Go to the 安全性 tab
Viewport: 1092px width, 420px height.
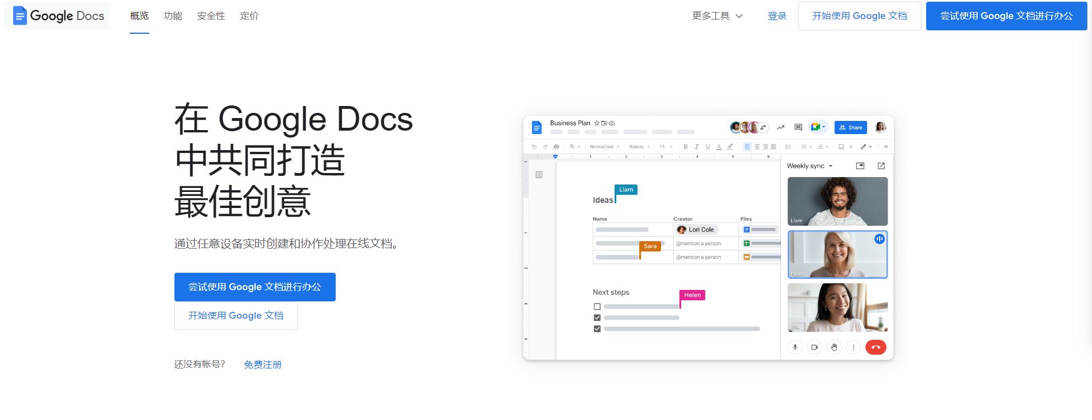point(211,16)
